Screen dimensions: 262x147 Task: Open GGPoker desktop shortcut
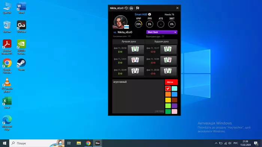(x=21, y=26)
